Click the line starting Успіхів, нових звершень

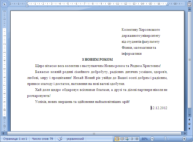point(82,102)
